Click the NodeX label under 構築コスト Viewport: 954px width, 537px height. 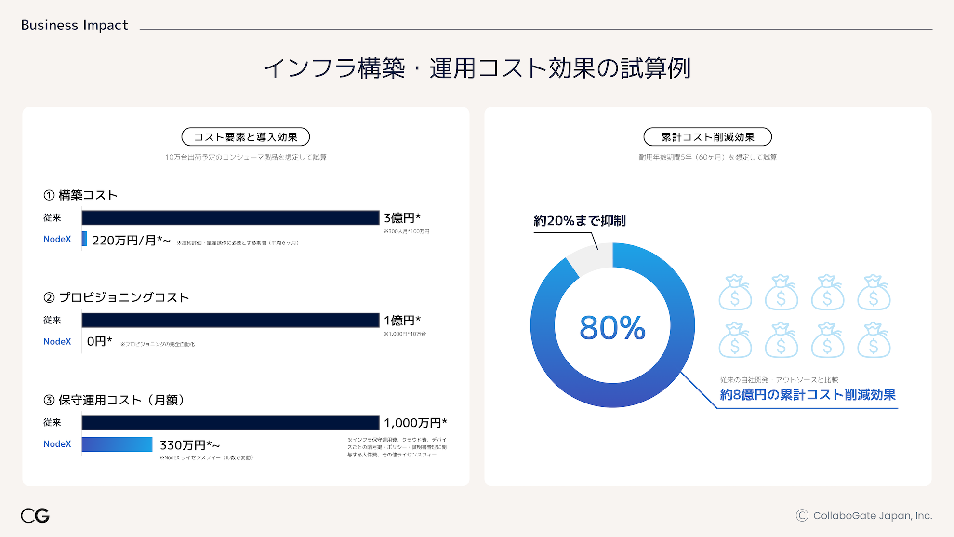[x=57, y=239]
